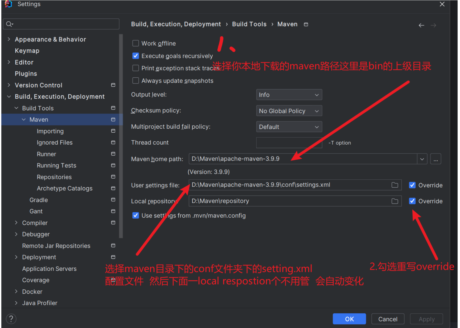Expand the Docker section
The height and width of the screenshot is (328, 460).
(x=16, y=292)
